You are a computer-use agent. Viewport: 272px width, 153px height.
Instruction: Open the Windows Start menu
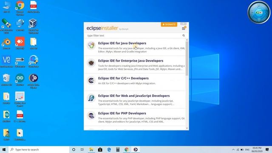pyautogui.click(x=4, y=150)
